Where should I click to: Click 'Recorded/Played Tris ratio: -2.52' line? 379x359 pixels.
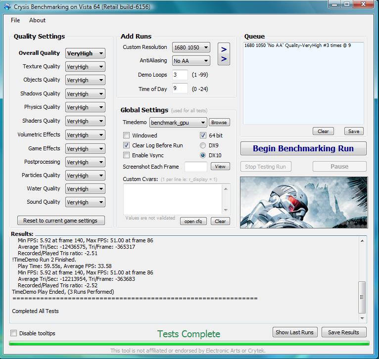57,285
